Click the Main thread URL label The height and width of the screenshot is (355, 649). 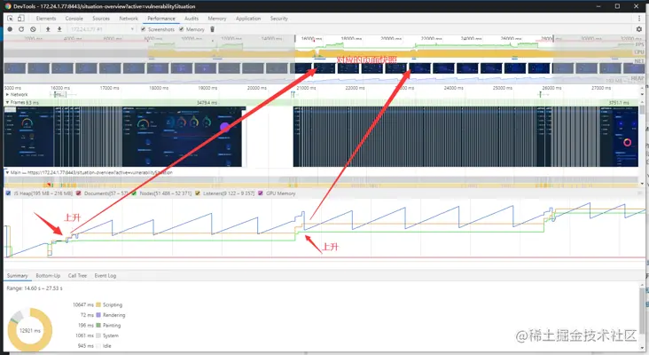[91, 172]
